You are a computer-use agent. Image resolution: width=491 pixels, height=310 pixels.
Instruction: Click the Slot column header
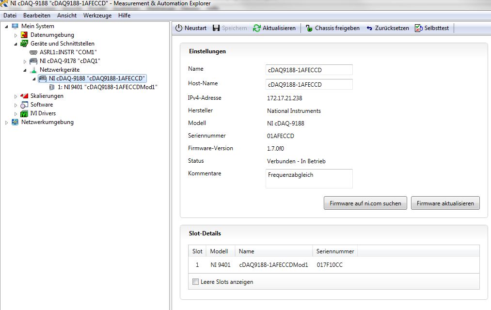coord(197,251)
